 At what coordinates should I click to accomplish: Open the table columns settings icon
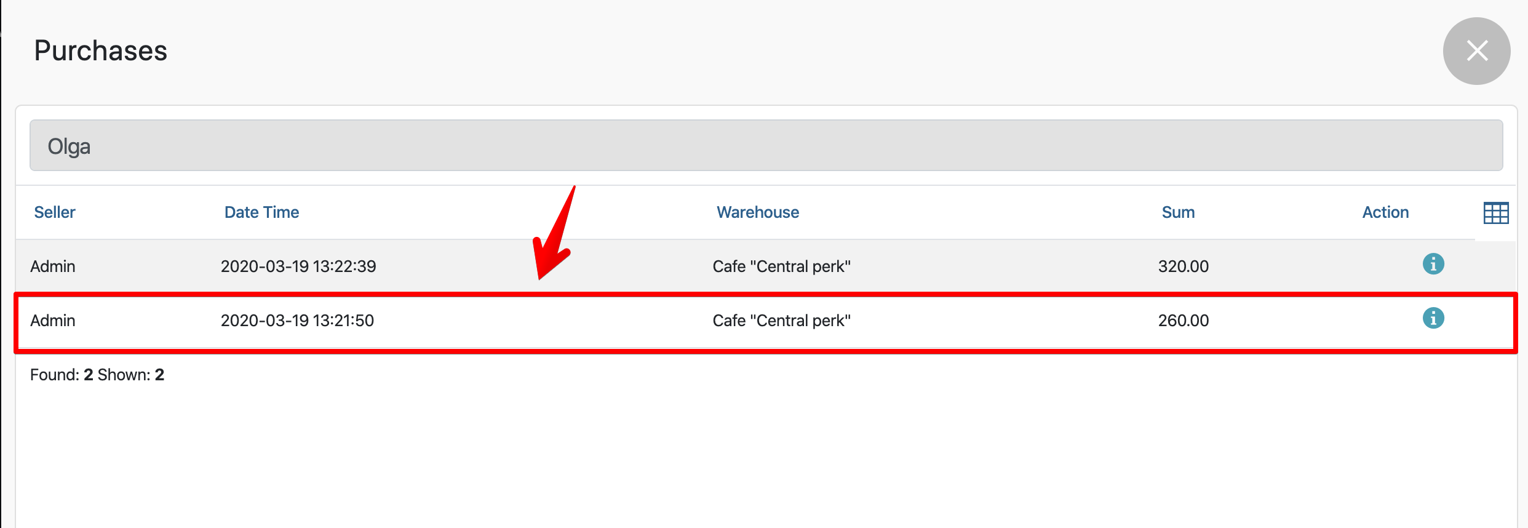[1496, 213]
